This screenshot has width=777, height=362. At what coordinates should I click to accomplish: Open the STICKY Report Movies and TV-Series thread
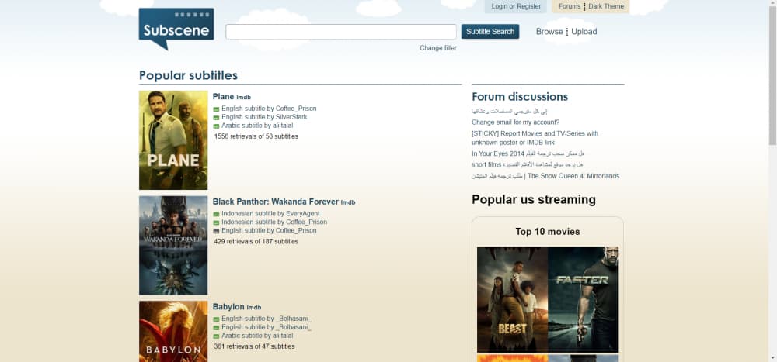pyautogui.click(x=535, y=138)
